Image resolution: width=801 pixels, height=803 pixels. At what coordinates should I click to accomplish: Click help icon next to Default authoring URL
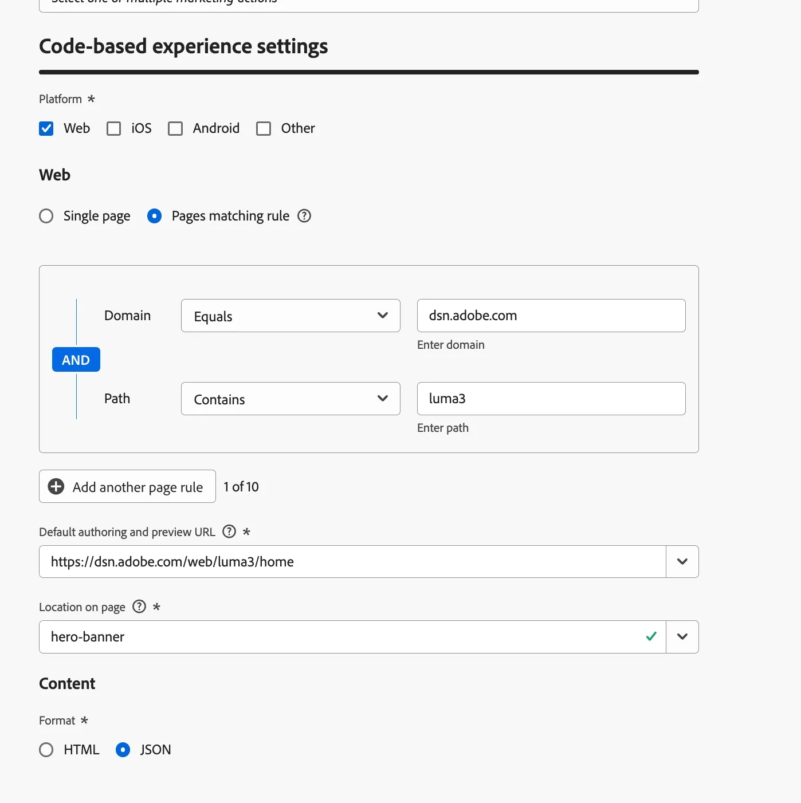coord(229,532)
